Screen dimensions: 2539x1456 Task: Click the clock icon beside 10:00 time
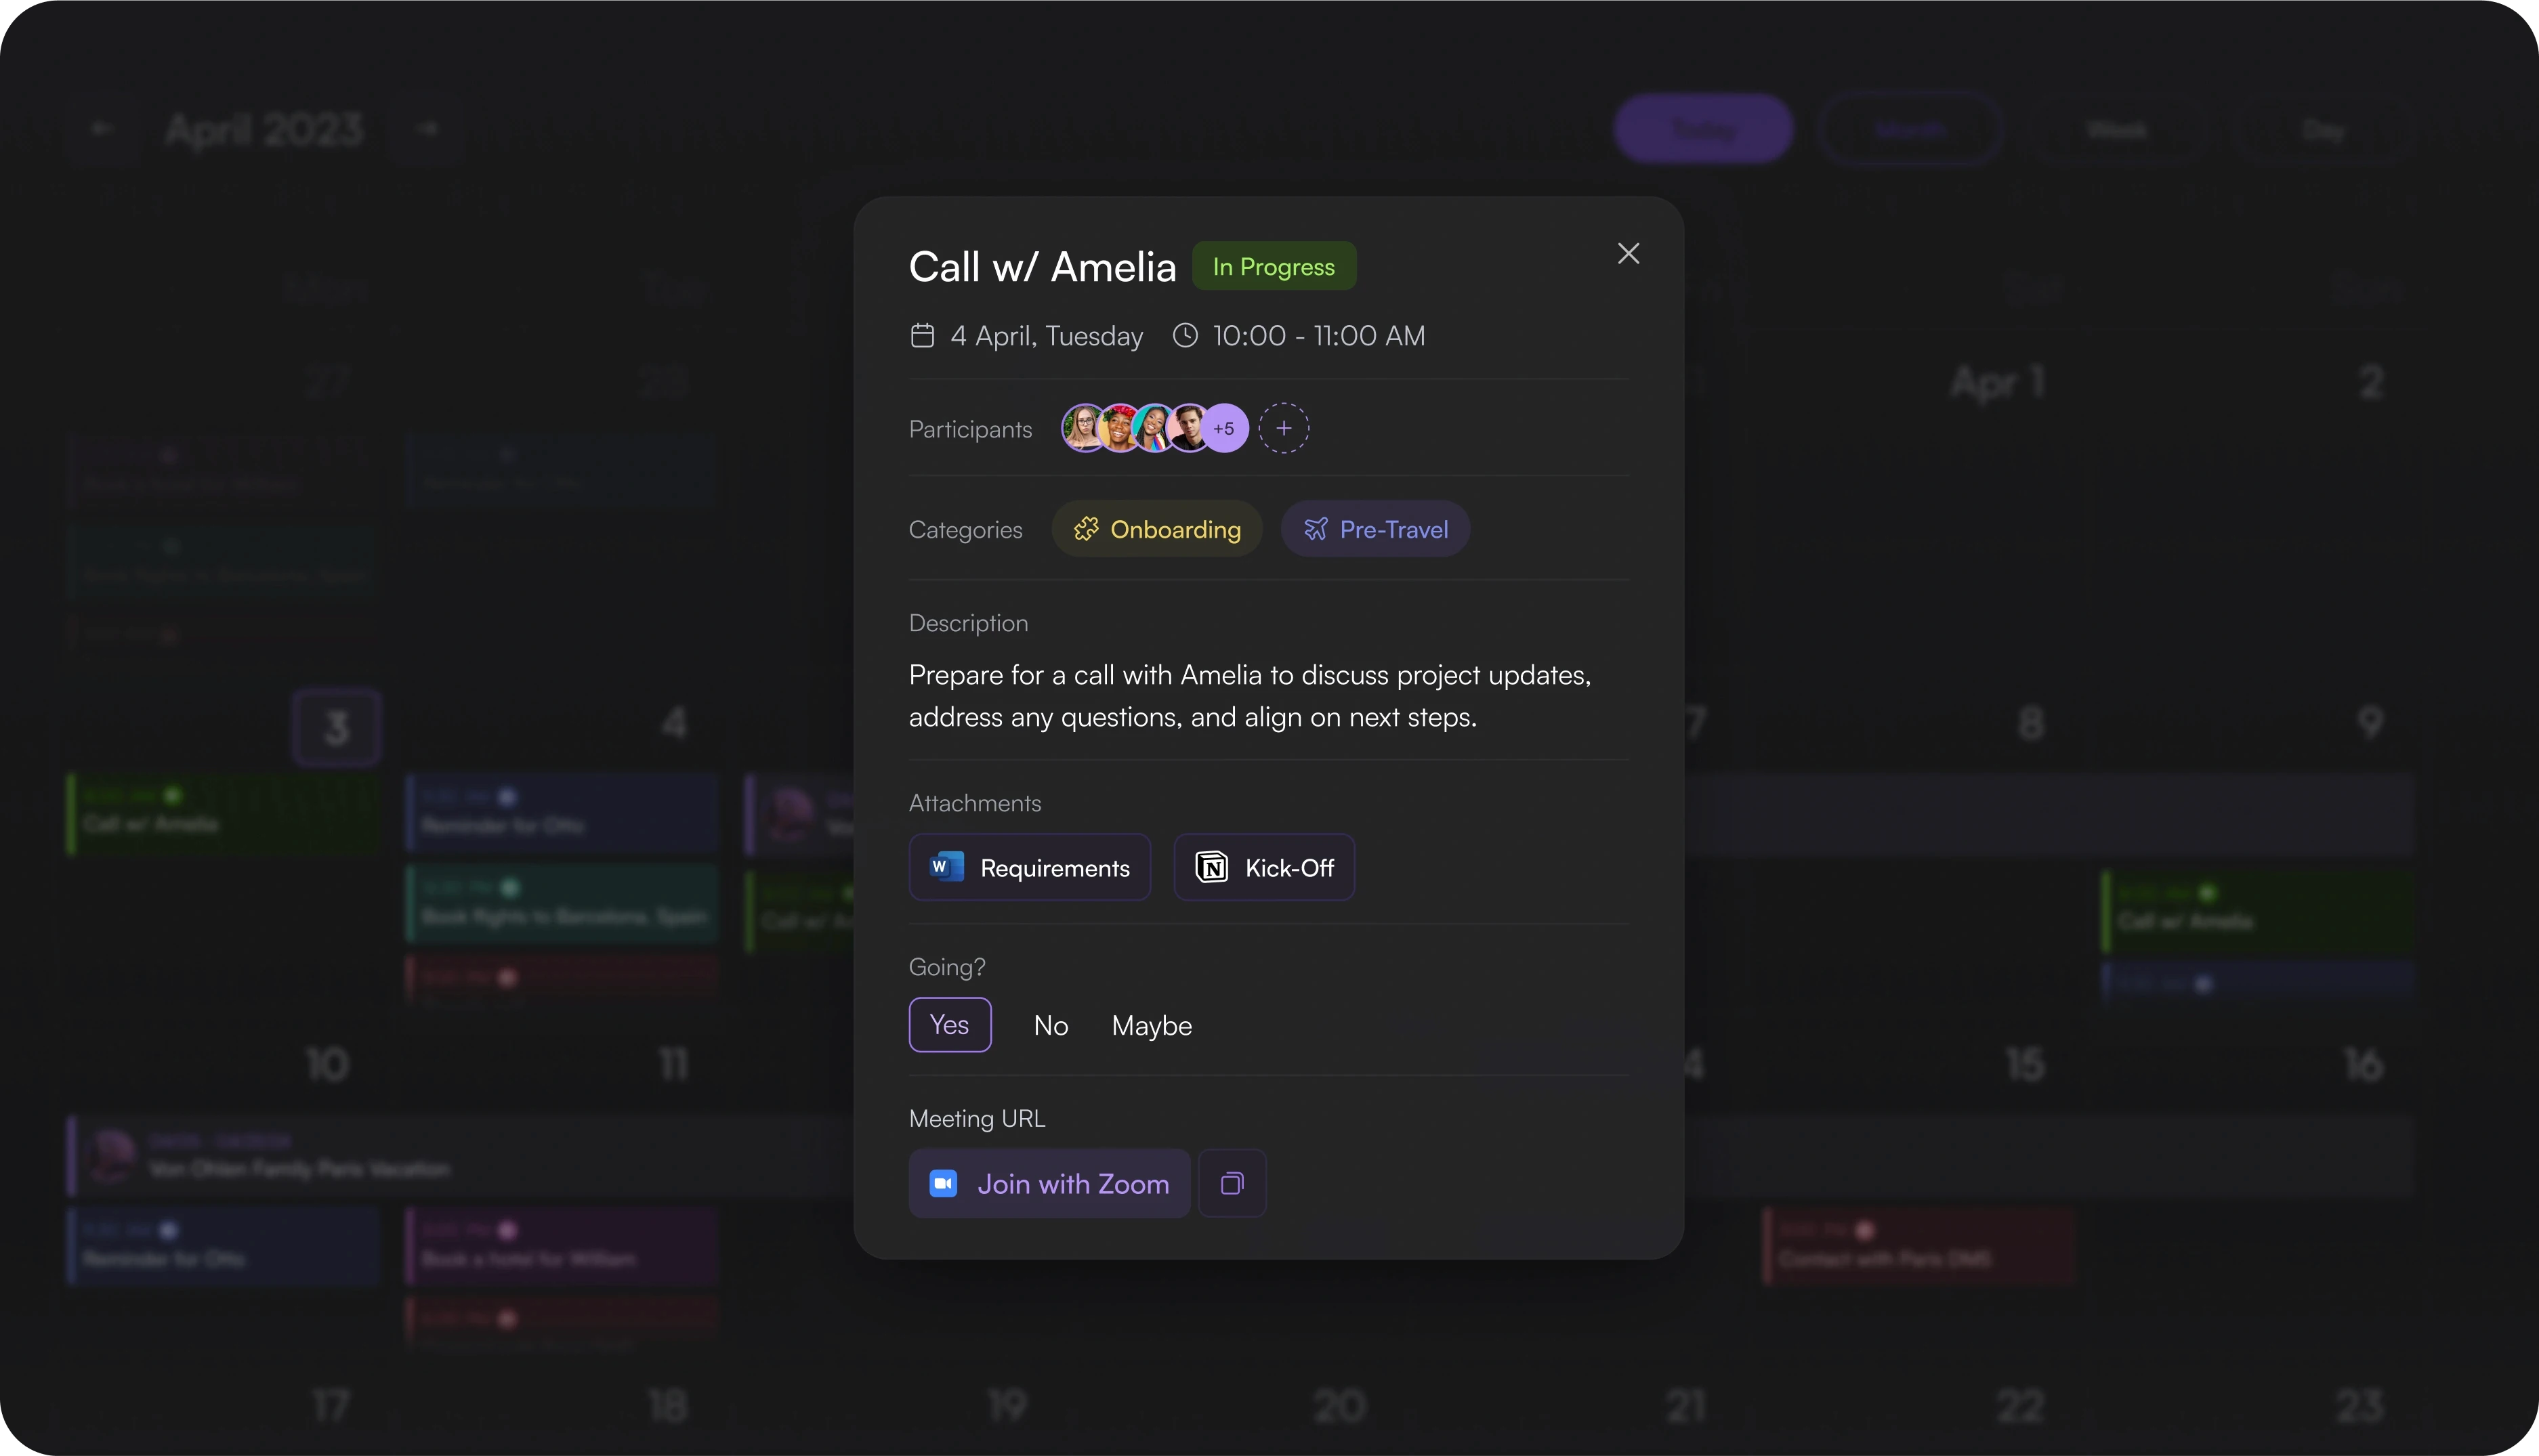coord(1185,335)
